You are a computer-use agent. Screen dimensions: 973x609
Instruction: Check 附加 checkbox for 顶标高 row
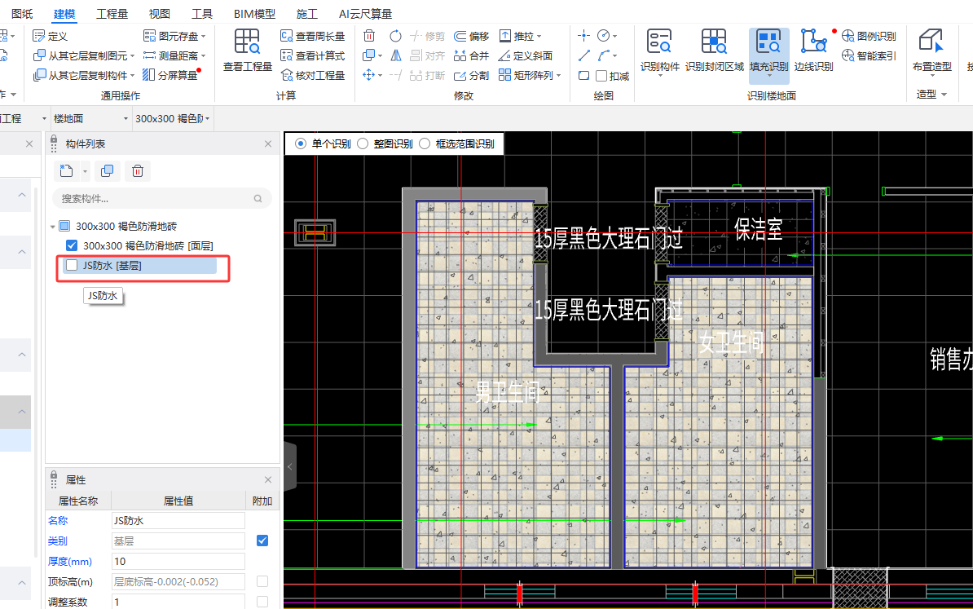262,581
